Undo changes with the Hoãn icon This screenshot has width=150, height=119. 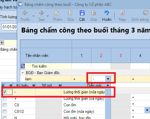pos(107,13)
